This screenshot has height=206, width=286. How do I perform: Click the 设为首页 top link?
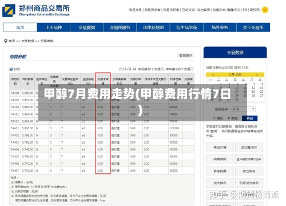coord(204,10)
